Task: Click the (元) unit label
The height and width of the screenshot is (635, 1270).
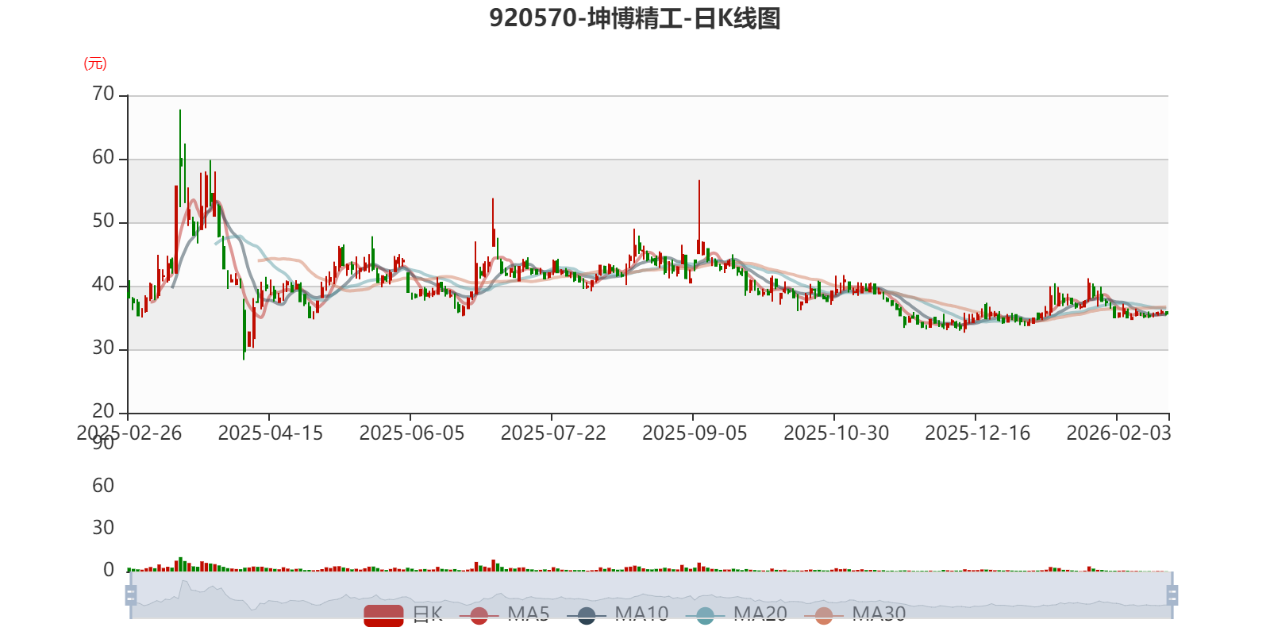Action: pyautogui.click(x=95, y=63)
